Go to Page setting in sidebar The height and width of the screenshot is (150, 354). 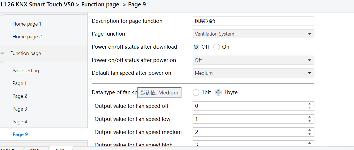click(x=26, y=71)
